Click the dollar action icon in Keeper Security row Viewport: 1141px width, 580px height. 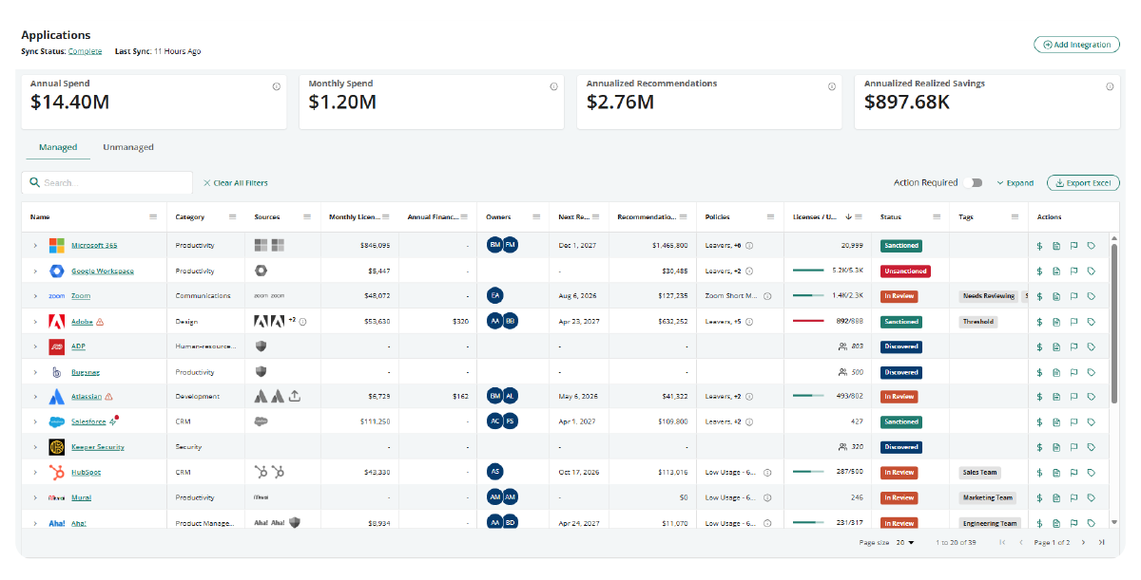(x=1039, y=447)
